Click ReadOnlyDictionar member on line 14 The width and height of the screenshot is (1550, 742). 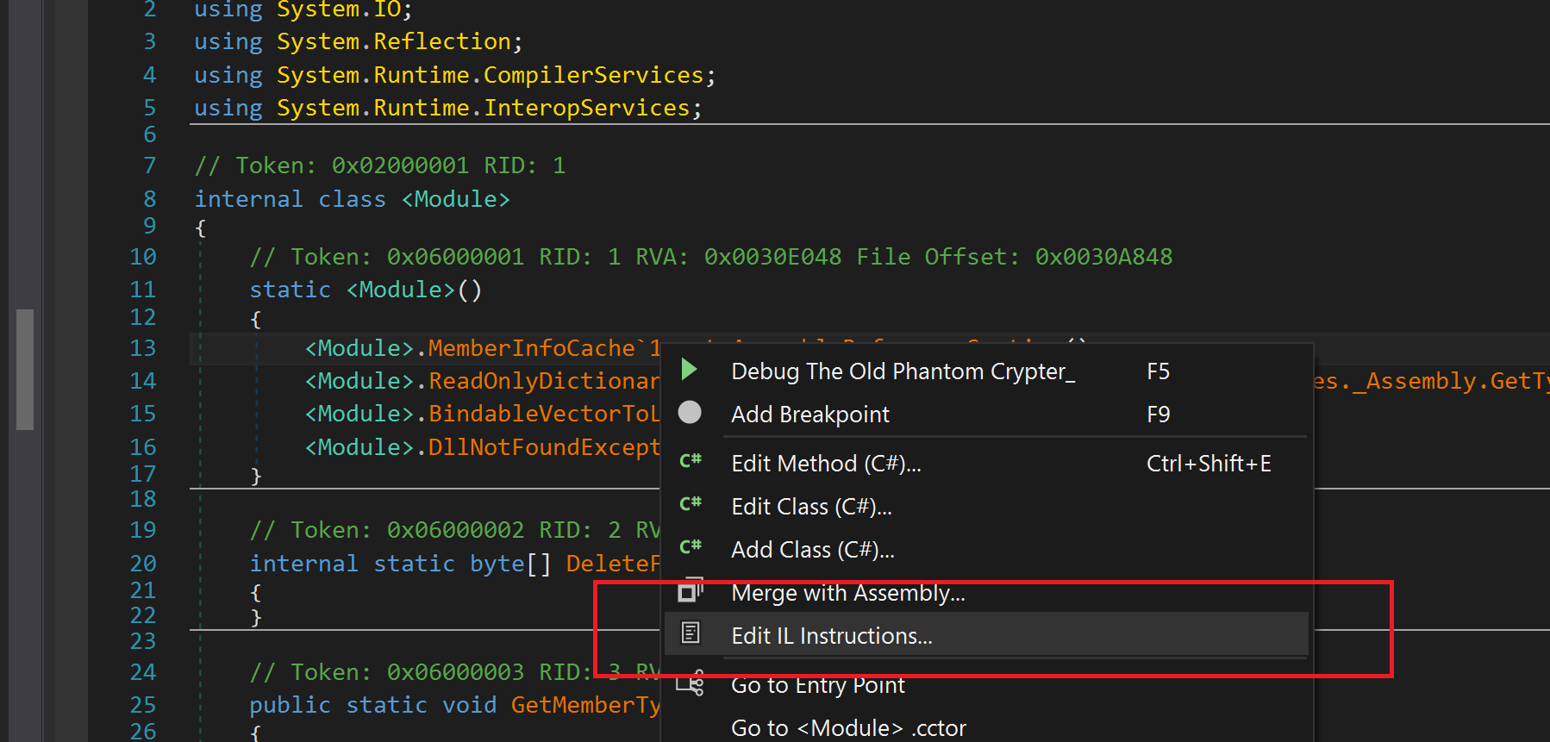(x=544, y=381)
